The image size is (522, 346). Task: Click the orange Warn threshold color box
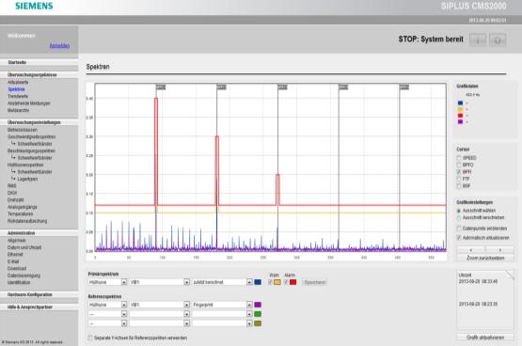click(277, 282)
